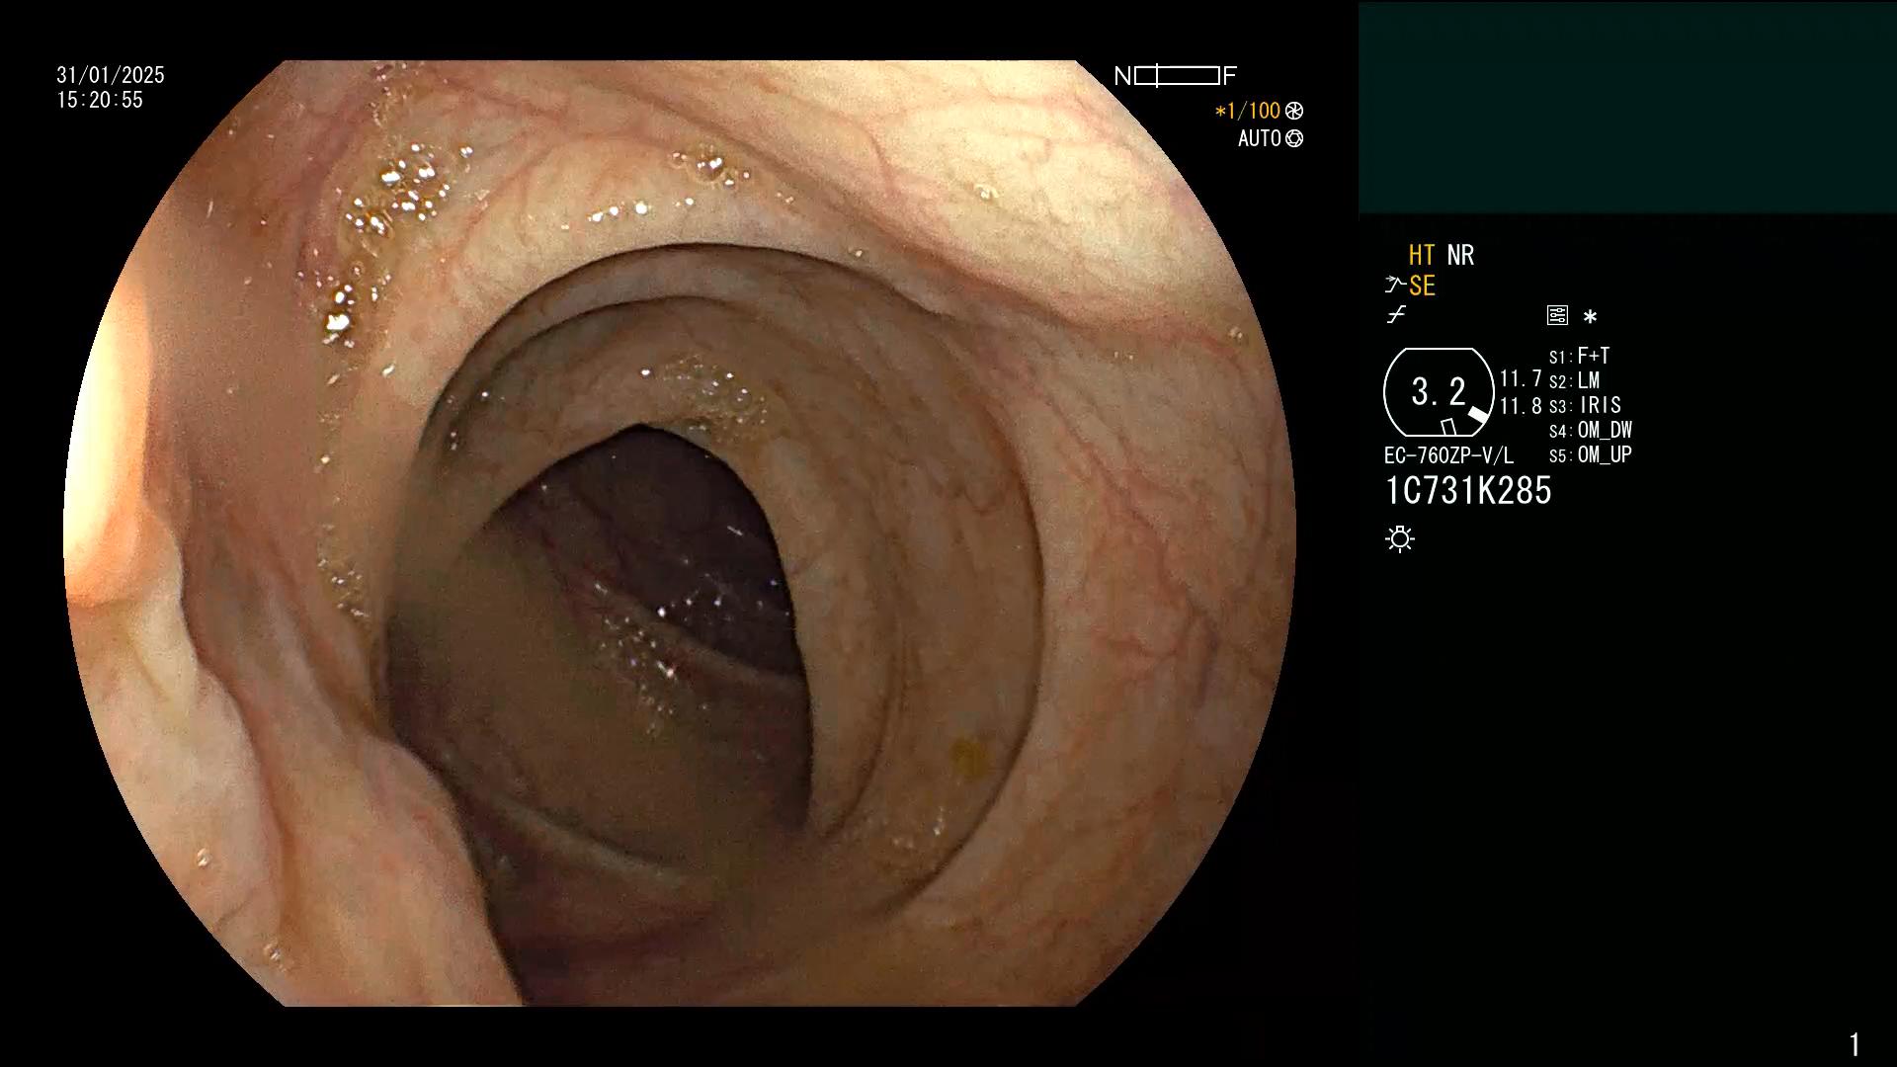Click the NR noise reduction indicator
This screenshot has width=1897, height=1067.
coord(1460,255)
